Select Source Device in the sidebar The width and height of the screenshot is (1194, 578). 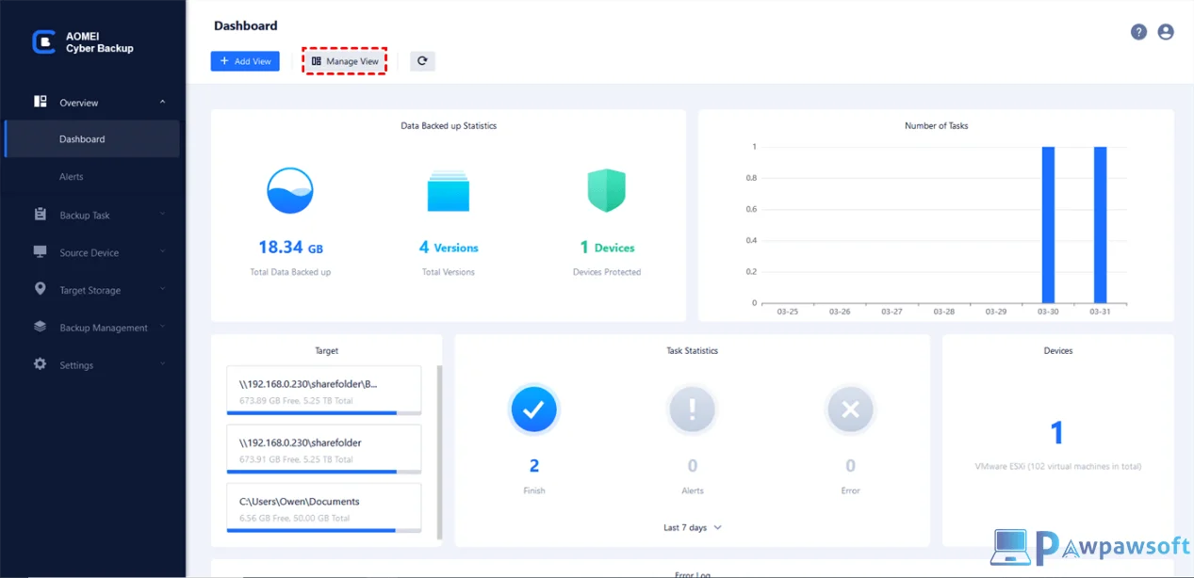90,253
